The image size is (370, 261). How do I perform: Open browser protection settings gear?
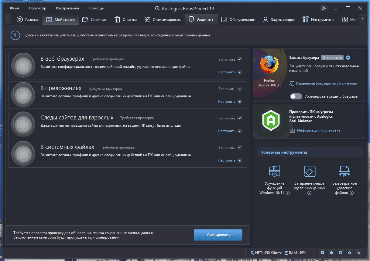pyautogui.click(x=348, y=58)
